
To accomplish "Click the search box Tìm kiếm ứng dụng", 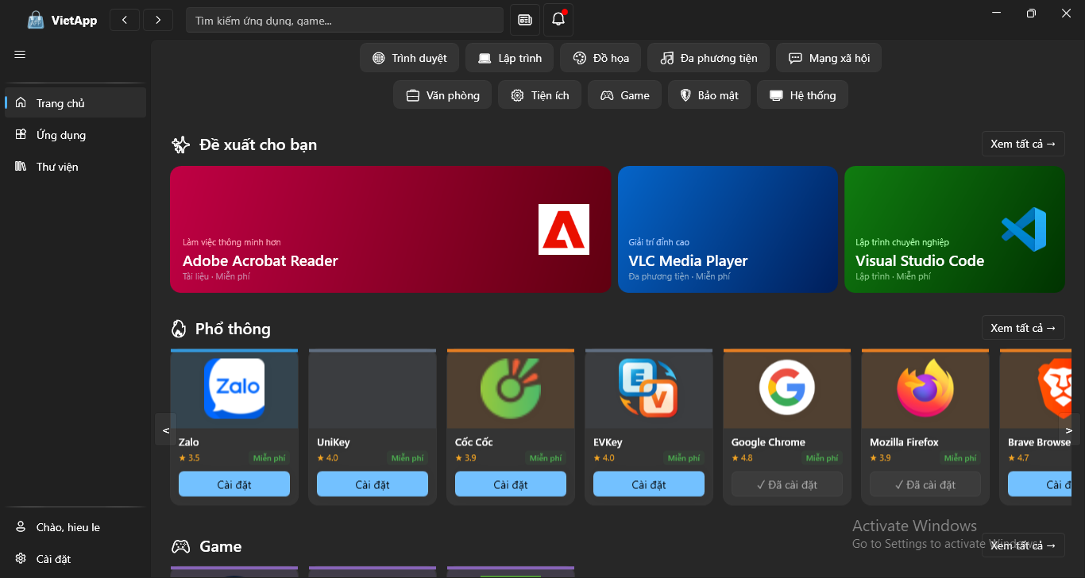I will tap(345, 20).
